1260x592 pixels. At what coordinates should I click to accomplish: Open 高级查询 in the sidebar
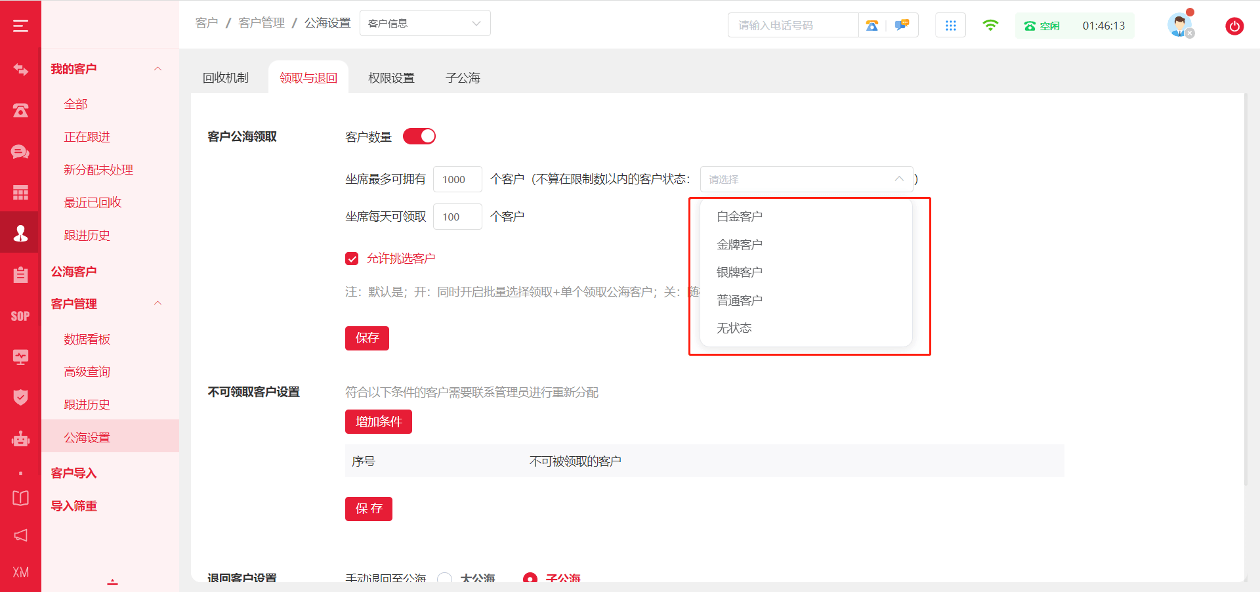tap(87, 372)
